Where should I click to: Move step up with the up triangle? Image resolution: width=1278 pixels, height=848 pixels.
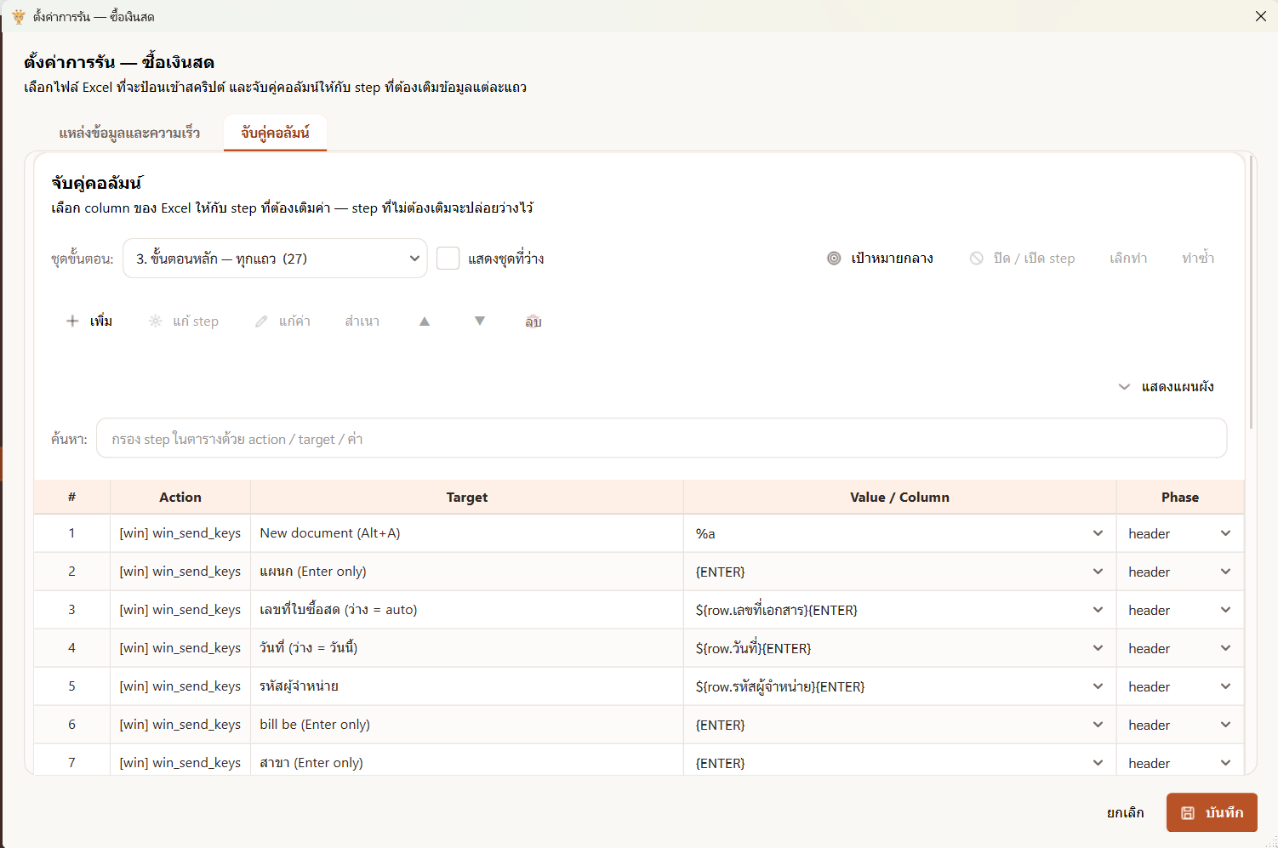point(425,321)
